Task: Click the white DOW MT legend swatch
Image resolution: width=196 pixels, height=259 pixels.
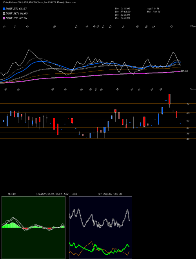Action: pyautogui.click(x=4, y=14)
